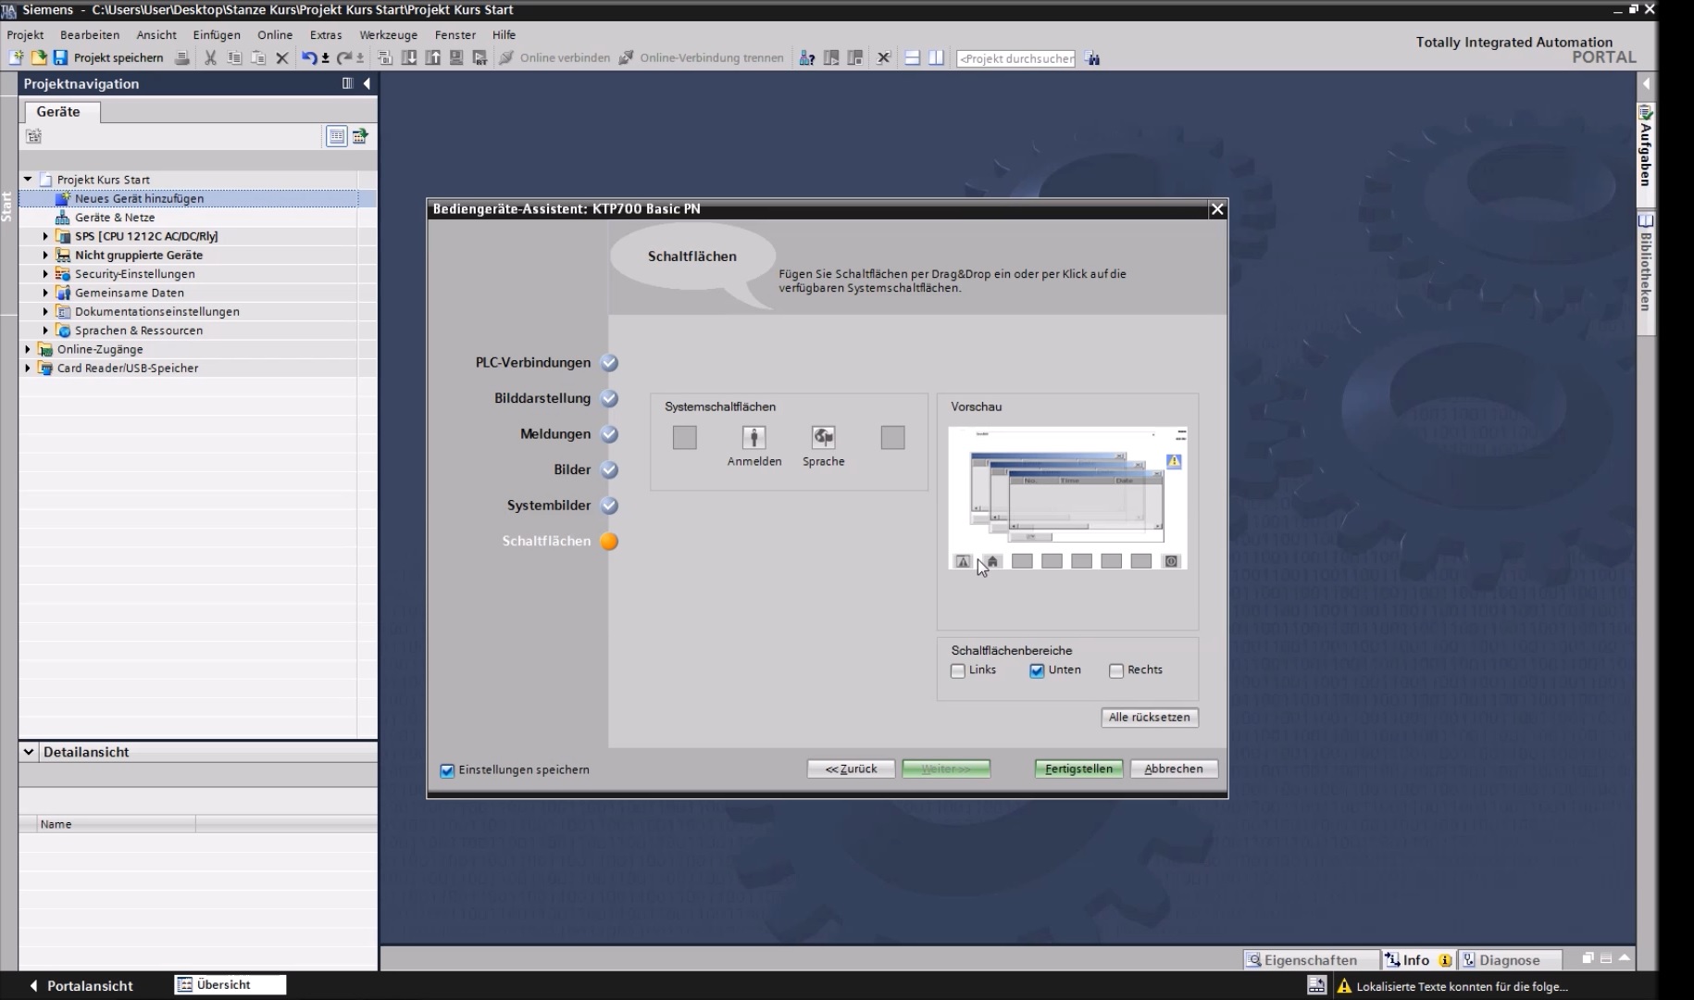The image size is (1694, 1000).
Task: Uncheck the Unten button area checkbox
Action: pyautogui.click(x=1037, y=670)
